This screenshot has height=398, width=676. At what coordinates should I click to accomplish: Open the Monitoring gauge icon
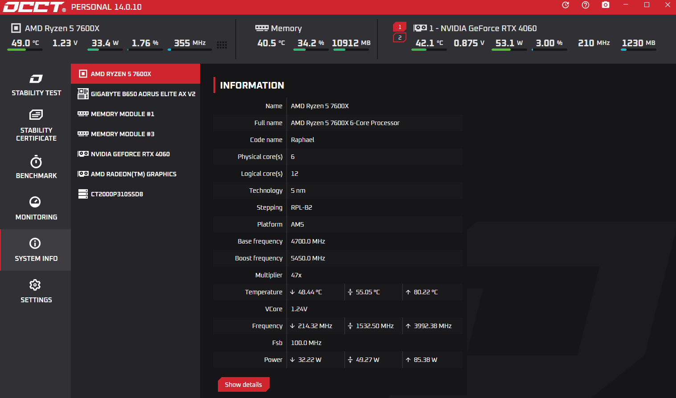pos(35,202)
